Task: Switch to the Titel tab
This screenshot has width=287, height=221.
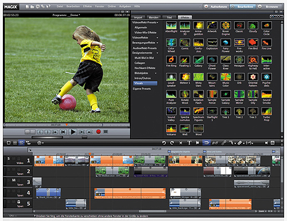Action: (x=169, y=17)
